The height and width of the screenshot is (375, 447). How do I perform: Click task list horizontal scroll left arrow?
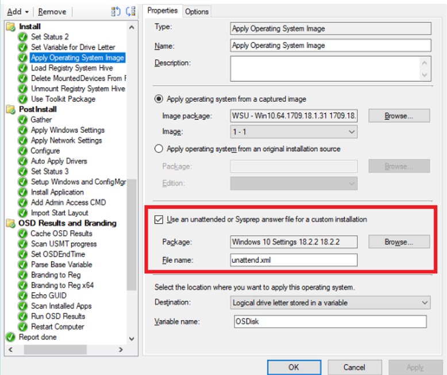coord(10,350)
